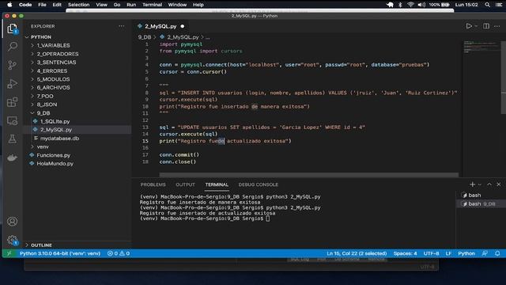This screenshot has width=506, height=285.
Task: Close the terminal panel
Action: 499,184
